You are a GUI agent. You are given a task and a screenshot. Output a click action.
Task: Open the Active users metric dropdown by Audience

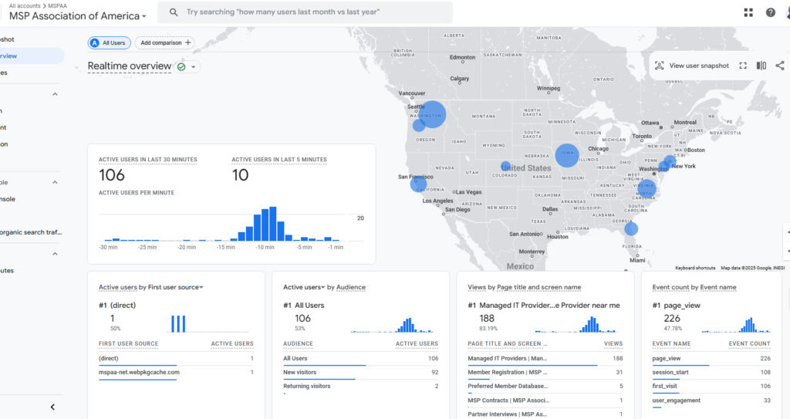pyautogui.click(x=304, y=287)
